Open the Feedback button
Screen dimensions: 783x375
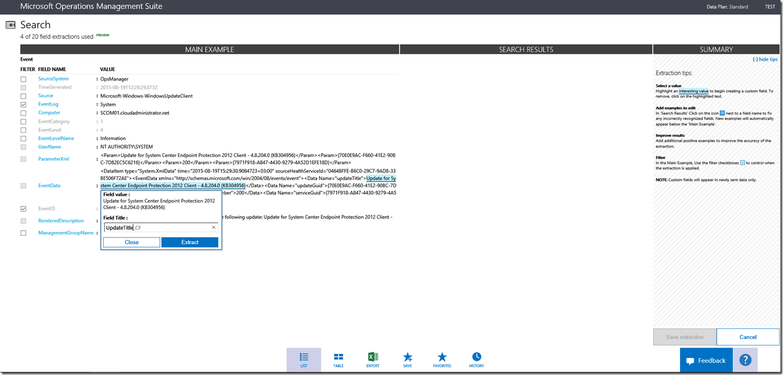706,360
